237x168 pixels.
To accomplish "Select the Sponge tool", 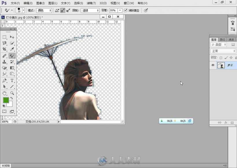I will [12, 74].
